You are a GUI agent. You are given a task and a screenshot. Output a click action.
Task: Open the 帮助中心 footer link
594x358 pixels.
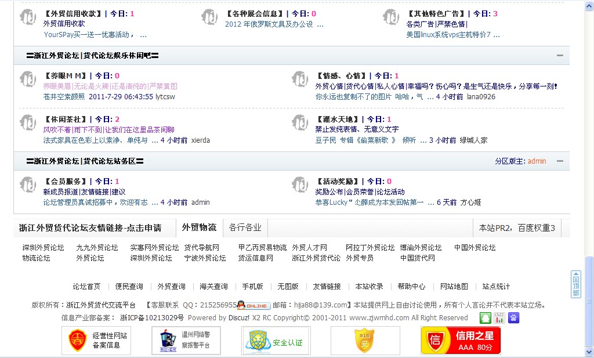(x=411, y=287)
